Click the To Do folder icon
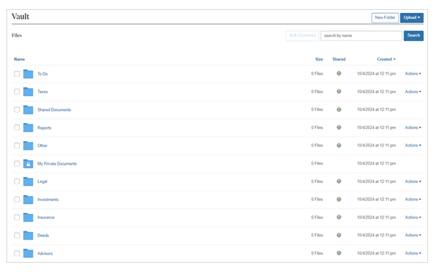The image size is (435, 272). coord(28,73)
